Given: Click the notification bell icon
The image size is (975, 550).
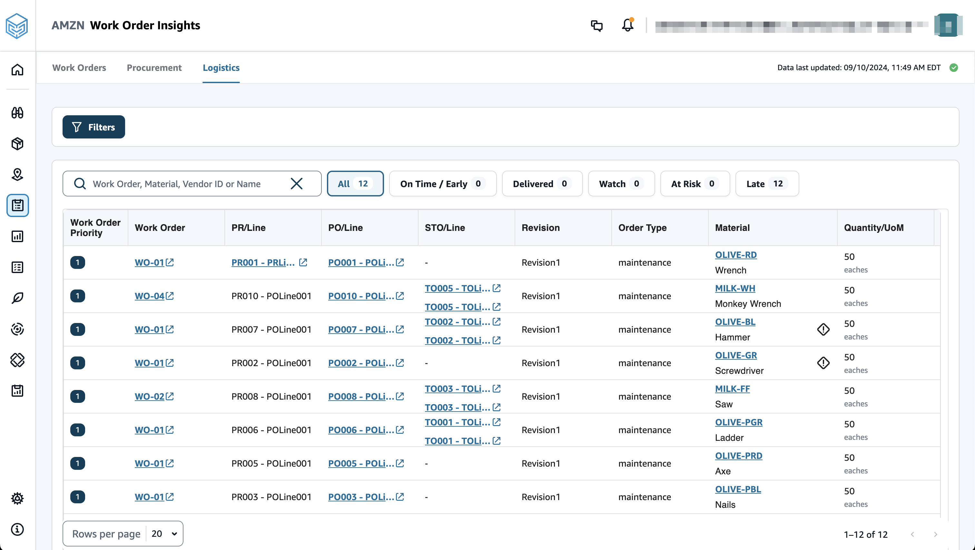Looking at the screenshot, I should click(x=627, y=25).
